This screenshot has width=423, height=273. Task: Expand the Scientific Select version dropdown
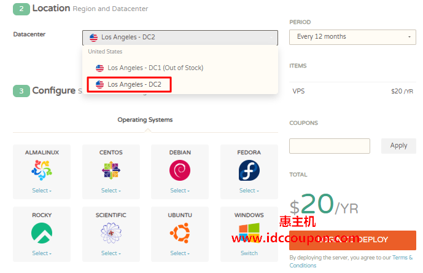(x=111, y=253)
